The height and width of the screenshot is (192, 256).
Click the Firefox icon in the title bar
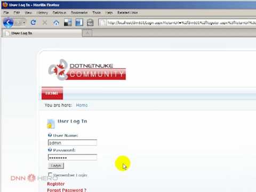5,5
